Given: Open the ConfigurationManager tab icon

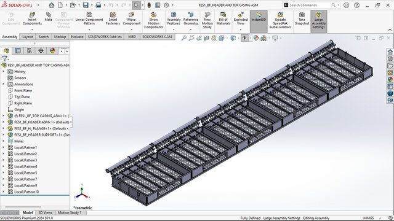Looking at the screenshot, I should 30,50.
